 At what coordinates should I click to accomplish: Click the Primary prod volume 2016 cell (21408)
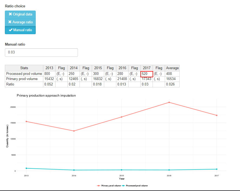pyautogui.click(x=122, y=79)
